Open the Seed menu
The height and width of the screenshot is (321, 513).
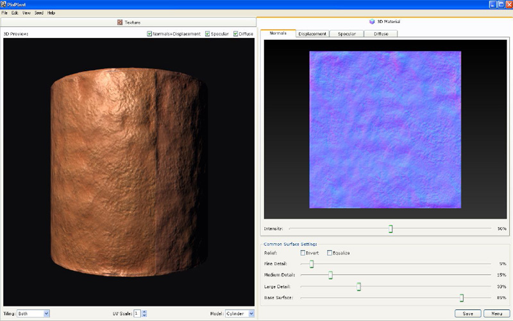coord(39,13)
